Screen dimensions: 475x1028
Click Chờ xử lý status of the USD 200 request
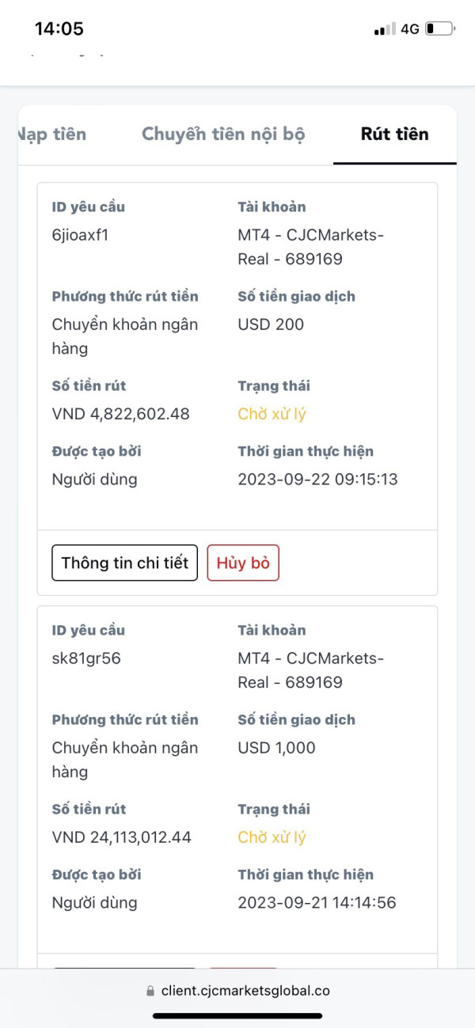tap(272, 414)
